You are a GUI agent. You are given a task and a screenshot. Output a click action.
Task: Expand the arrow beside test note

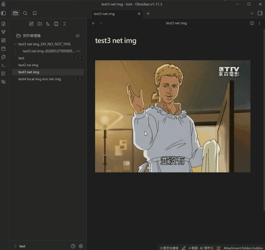click(x=80, y=58)
